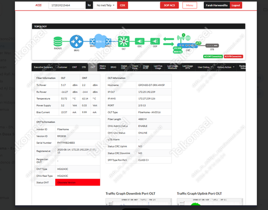Click the ACS STB Connectivity red badge
The image size is (268, 210).
pyautogui.click(x=233, y=57)
